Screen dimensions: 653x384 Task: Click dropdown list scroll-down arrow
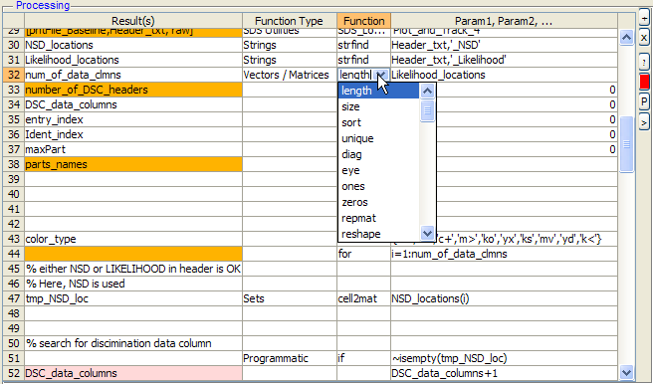pyautogui.click(x=428, y=233)
